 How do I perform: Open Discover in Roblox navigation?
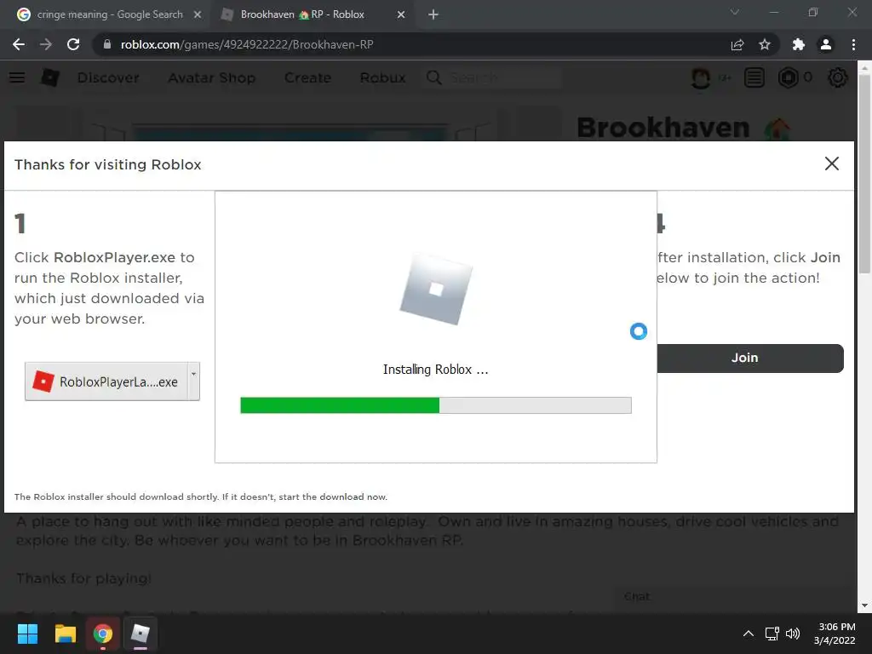[x=108, y=77]
